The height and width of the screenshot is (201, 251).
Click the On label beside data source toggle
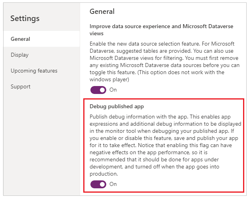113,90
